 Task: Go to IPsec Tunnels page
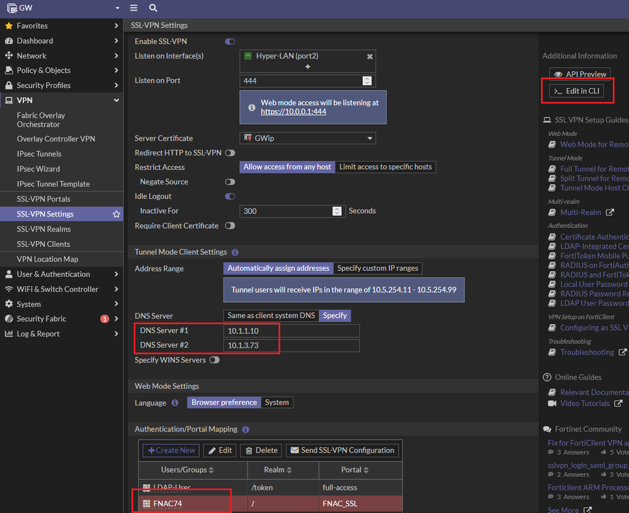tap(39, 154)
